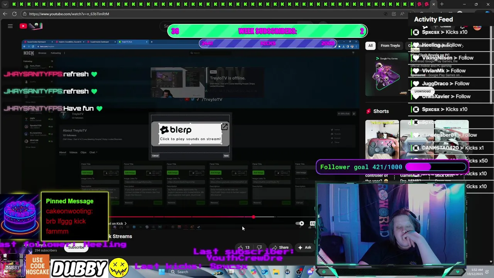Click Save in the blerp panel editor

[x=226, y=156]
